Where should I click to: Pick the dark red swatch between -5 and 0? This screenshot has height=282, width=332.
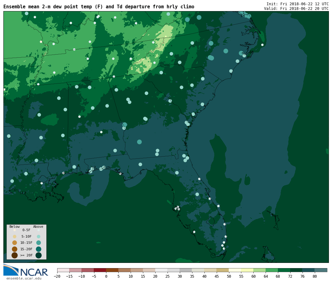[100, 270]
